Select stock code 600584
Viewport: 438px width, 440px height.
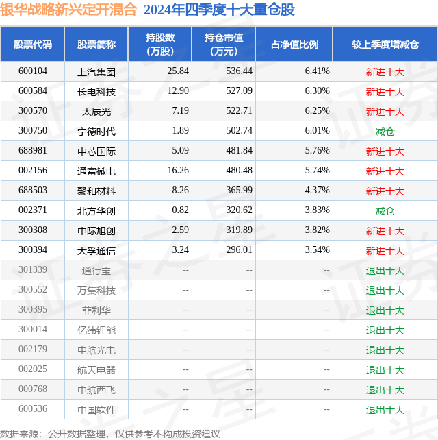click(33, 91)
